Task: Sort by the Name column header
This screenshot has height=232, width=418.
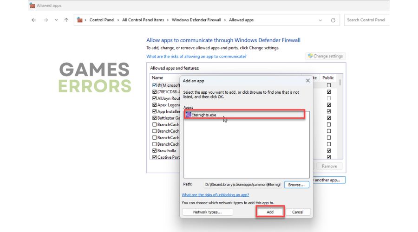Action: coord(157,78)
